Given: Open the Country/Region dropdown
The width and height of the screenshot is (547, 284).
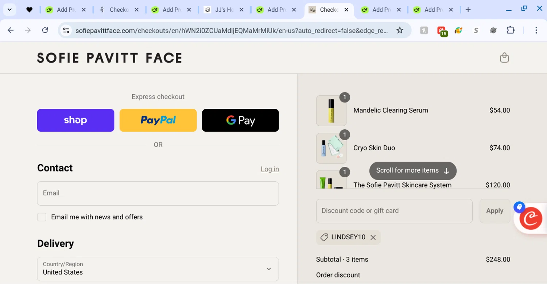Looking at the screenshot, I should point(158,269).
